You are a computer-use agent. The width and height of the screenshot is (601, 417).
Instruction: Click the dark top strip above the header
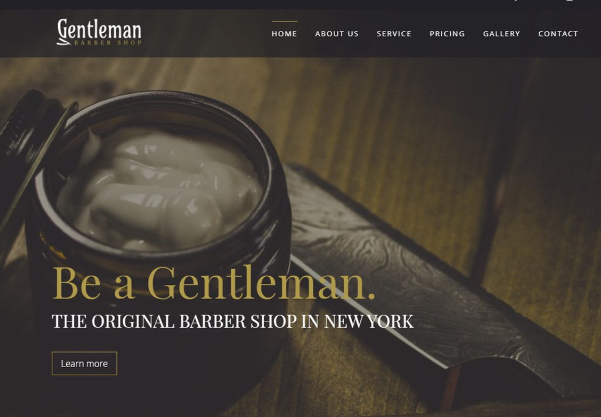pos(300,4)
